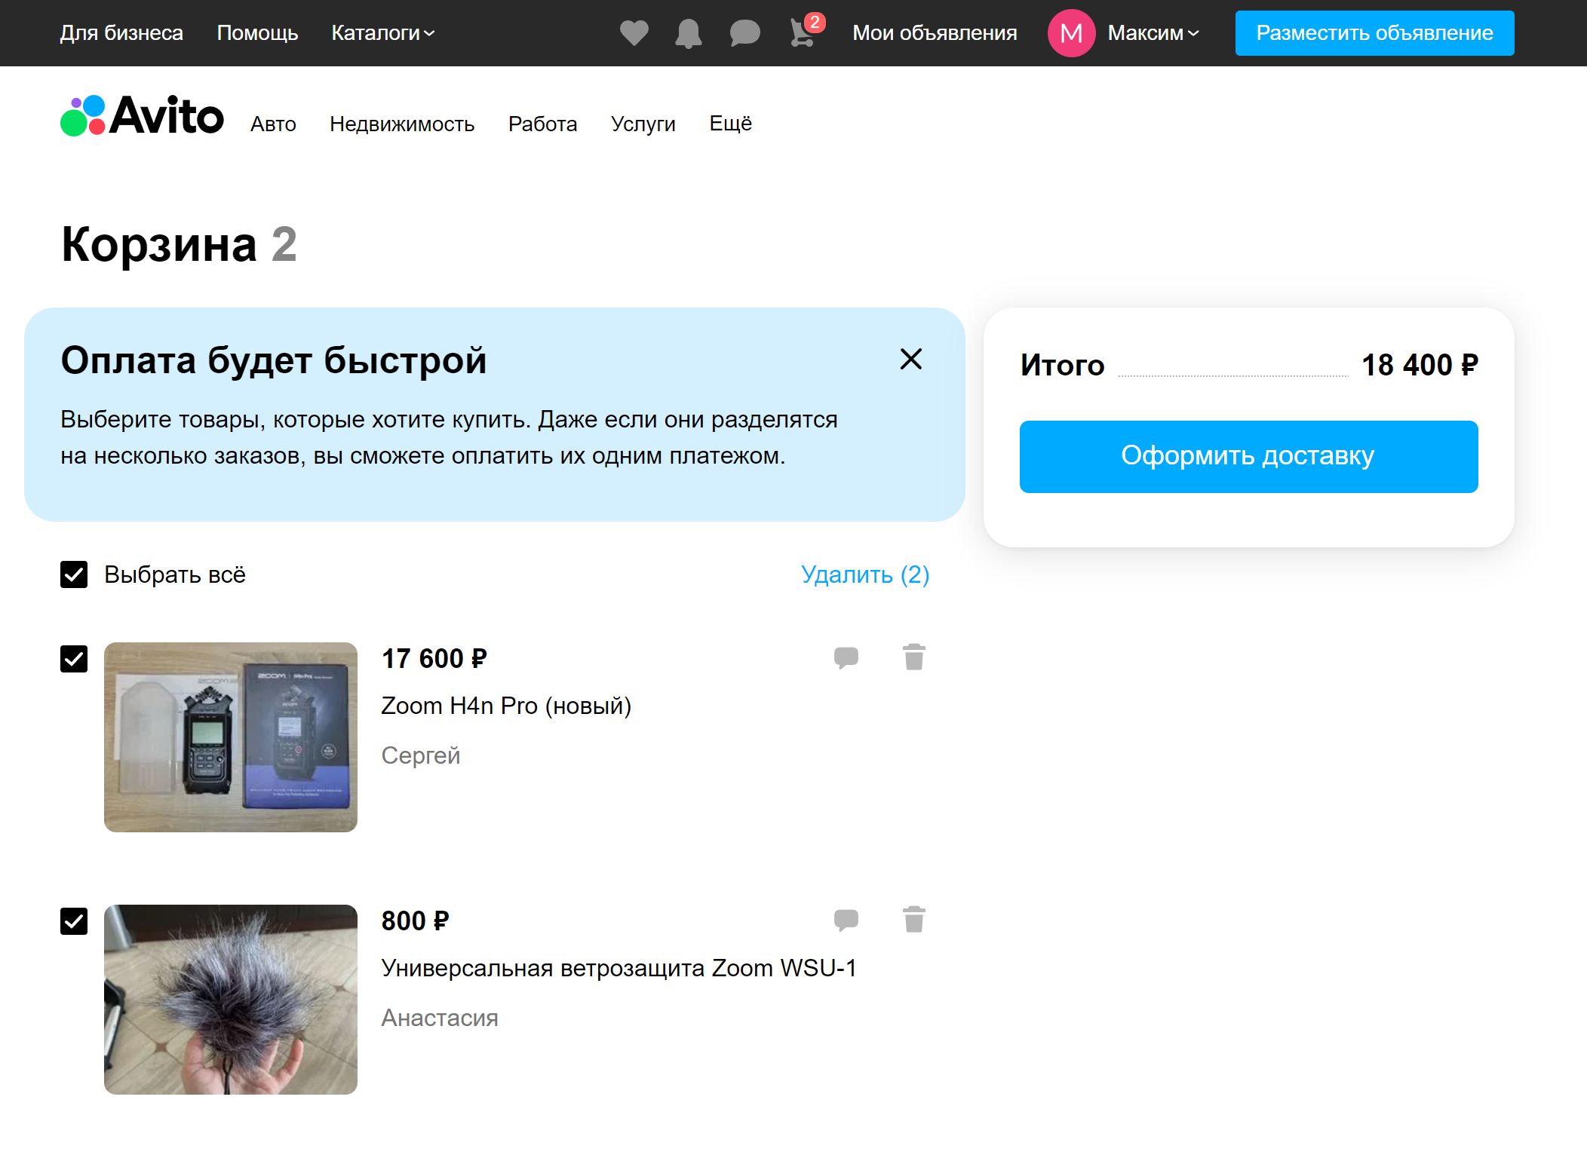Go to Мои объявления
Screen dimensions: 1587x1161
coord(935,33)
